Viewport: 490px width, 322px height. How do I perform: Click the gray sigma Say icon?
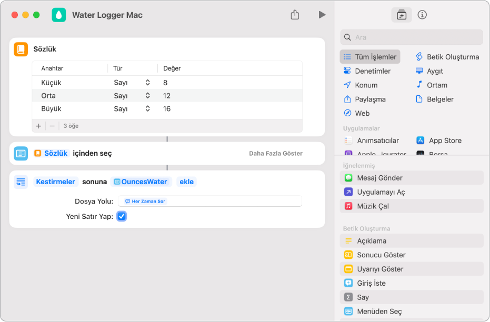point(348,297)
